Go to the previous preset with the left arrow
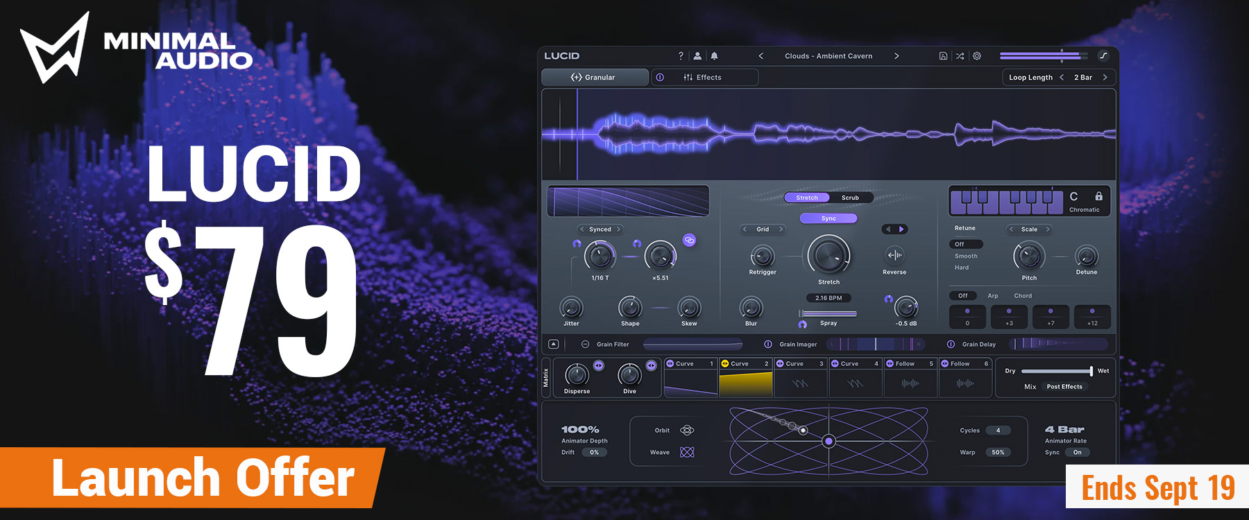 point(761,56)
